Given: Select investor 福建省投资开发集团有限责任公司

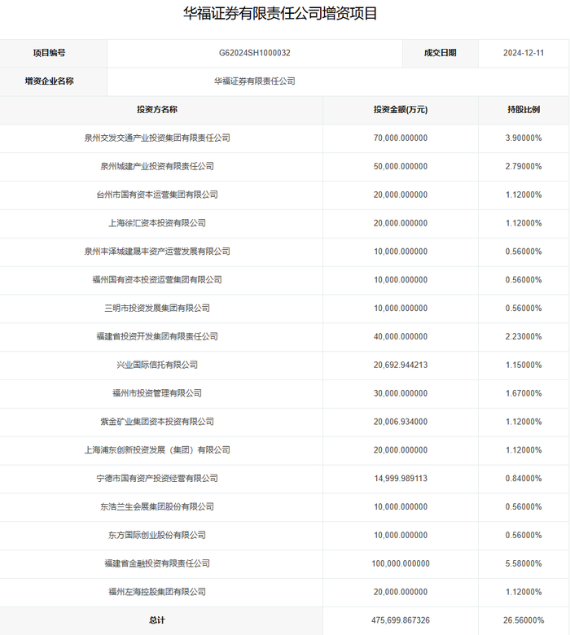Looking at the screenshot, I should 157,336.
